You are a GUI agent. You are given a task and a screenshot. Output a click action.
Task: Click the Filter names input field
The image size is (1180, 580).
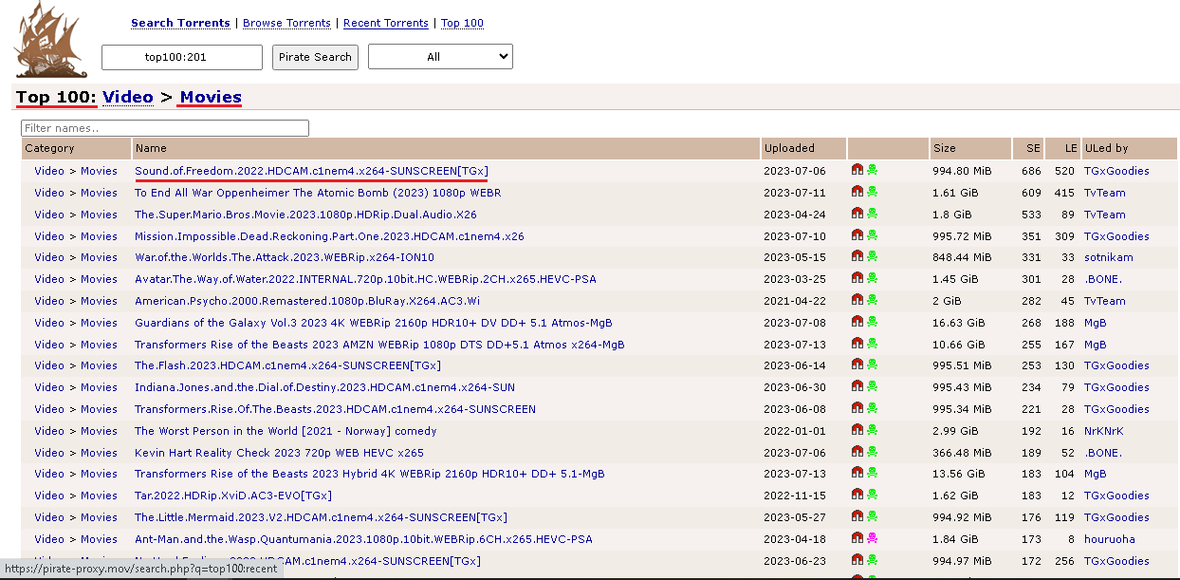(x=165, y=128)
